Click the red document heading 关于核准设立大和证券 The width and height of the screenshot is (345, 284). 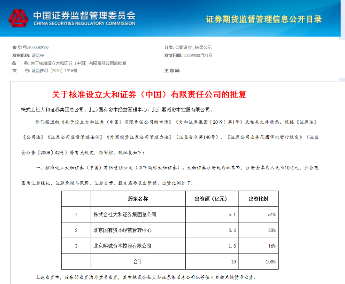click(x=149, y=95)
